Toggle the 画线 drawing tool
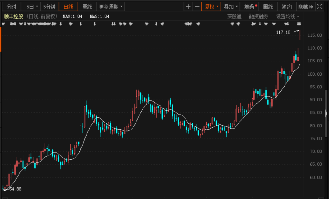Screen dimensions: 329x199 coord(268,7)
